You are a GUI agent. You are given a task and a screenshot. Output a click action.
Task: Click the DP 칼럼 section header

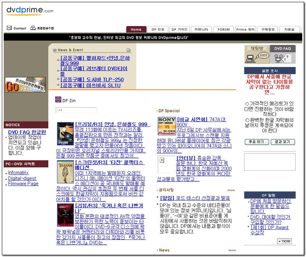pos(270,195)
